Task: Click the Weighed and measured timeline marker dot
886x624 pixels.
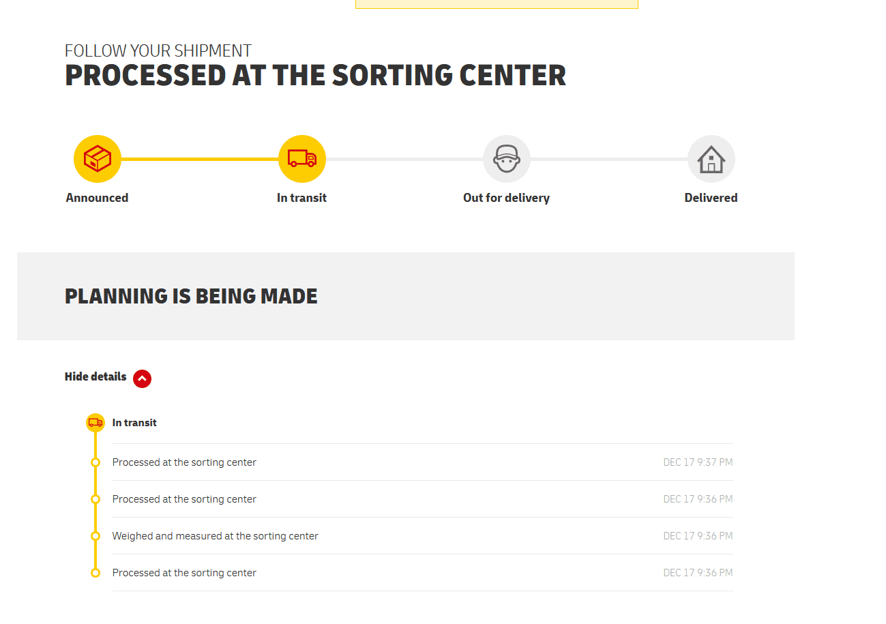Action: 95,536
